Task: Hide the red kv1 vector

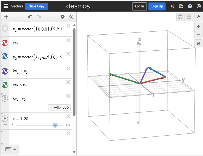Action: tap(5, 43)
